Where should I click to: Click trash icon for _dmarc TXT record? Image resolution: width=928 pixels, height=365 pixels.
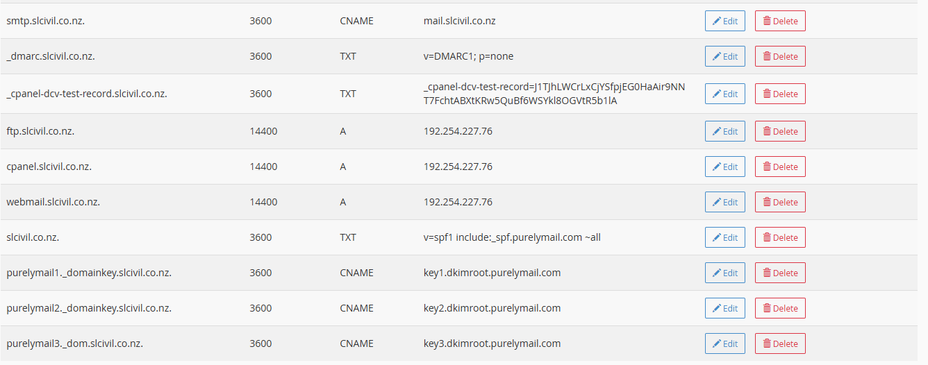click(767, 56)
